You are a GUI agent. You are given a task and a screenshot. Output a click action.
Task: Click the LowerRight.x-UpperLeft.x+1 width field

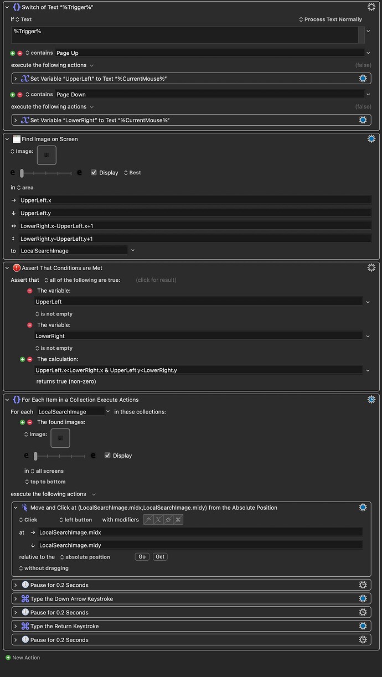pos(194,226)
